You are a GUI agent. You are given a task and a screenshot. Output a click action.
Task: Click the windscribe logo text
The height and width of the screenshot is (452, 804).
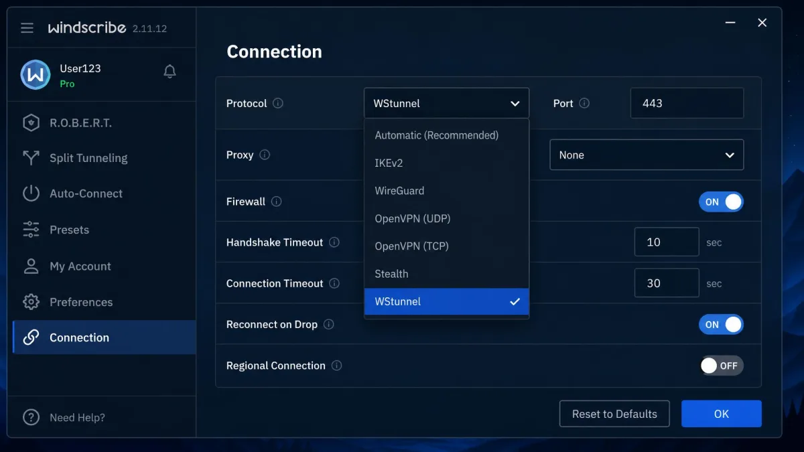87,27
